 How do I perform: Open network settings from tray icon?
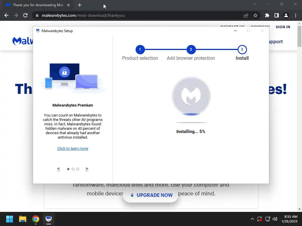[x=267, y=219]
